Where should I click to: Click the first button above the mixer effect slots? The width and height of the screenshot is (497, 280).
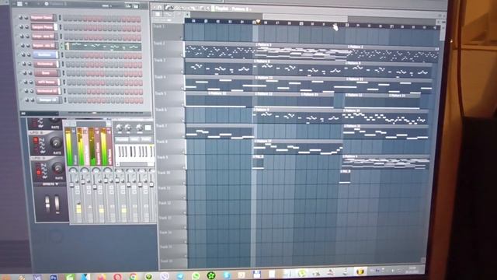pos(121,139)
